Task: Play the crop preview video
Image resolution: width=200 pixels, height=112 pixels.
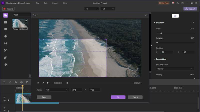Action: (x=43, y=83)
